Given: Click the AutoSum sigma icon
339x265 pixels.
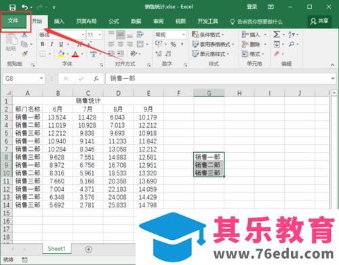Looking at the screenshot, I should [x=277, y=35].
